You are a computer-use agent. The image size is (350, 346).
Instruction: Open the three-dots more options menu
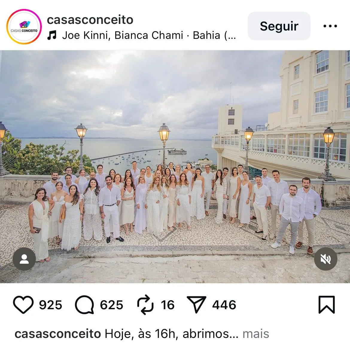[x=330, y=26]
